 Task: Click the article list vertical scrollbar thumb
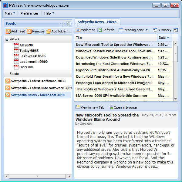(175, 54)
